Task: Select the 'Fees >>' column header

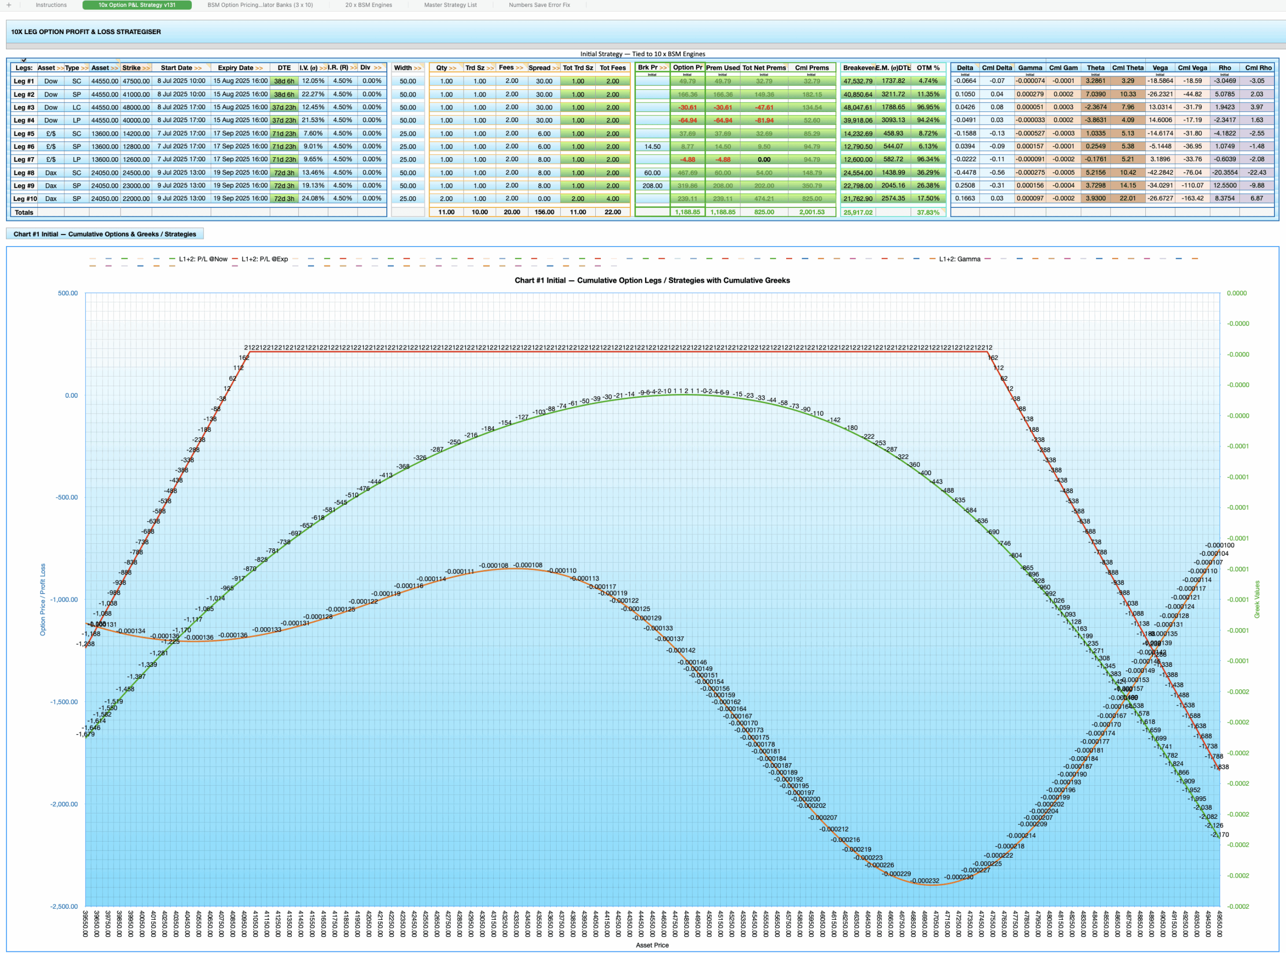Action: (x=511, y=68)
